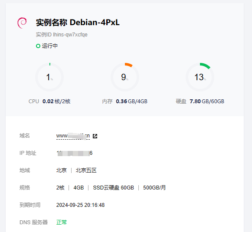Click the memory usage orange ring gauge
Image resolution: width=252 pixels, height=232 pixels.
(x=125, y=77)
